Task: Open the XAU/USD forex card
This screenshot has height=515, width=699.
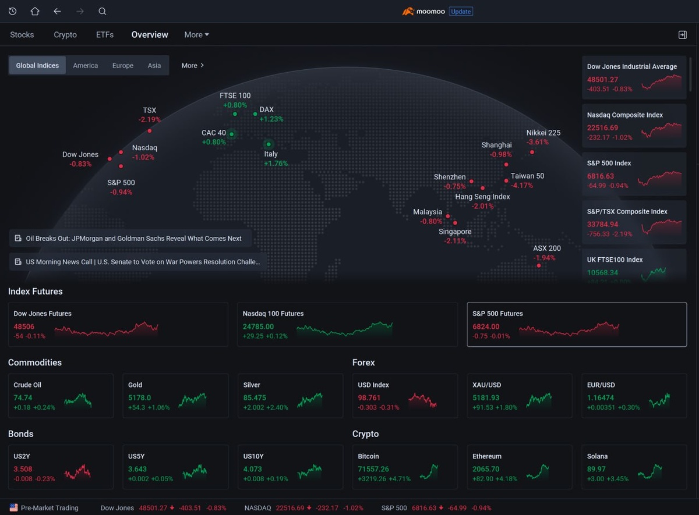Action: (520, 396)
